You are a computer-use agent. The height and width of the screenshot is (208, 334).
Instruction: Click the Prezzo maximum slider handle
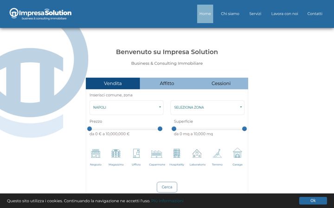160,128
